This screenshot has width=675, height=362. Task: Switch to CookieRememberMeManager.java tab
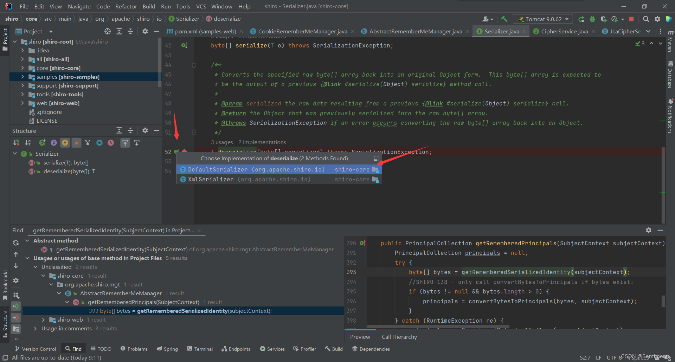pyautogui.click(x=302, y=31)
